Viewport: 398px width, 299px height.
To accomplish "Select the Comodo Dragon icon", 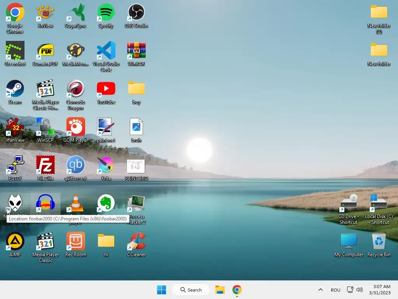I will click(x=76, y=88).
